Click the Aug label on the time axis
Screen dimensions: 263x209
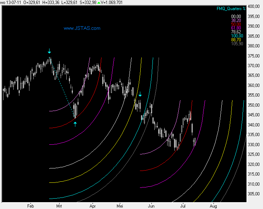click(213, 206)
